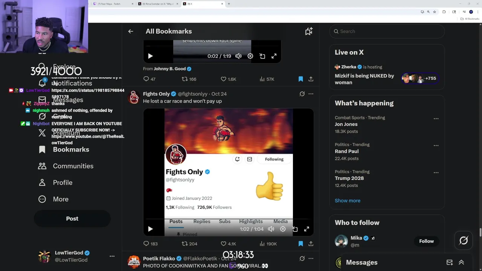Play the Fights Only video
This screenshot has height=271, width=482.
[x=150, y=229]
